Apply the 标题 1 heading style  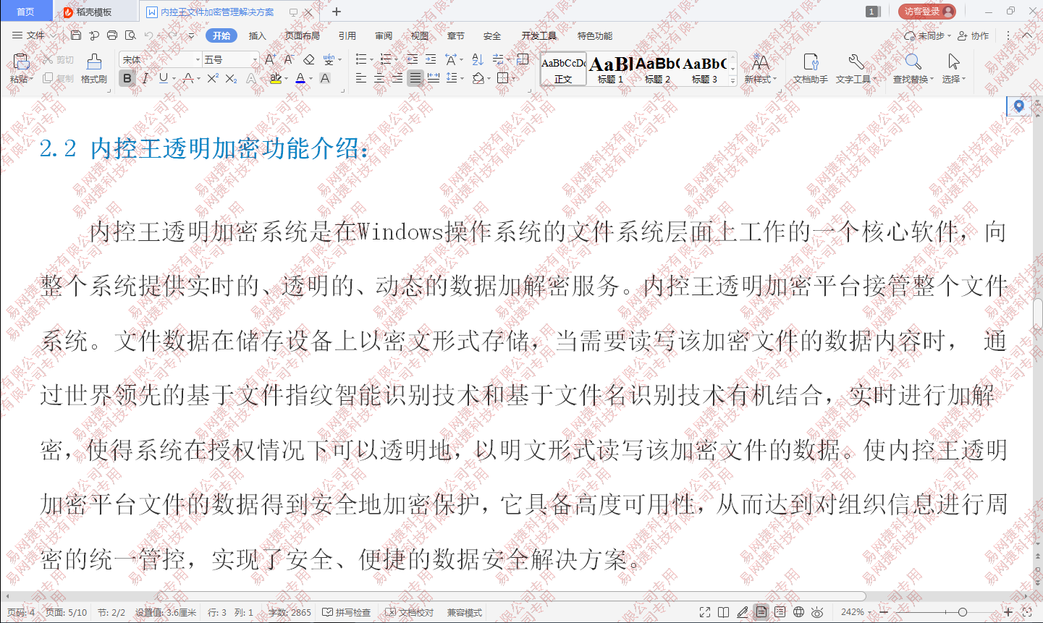tap(610, 70)
